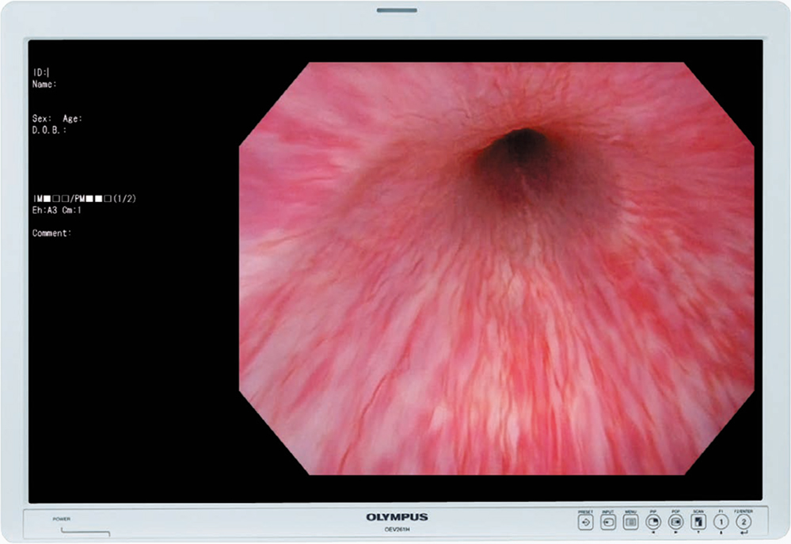Screen dimensions: 791x544
Task: Click the ID field with the cursor
Action: [41, 72]
